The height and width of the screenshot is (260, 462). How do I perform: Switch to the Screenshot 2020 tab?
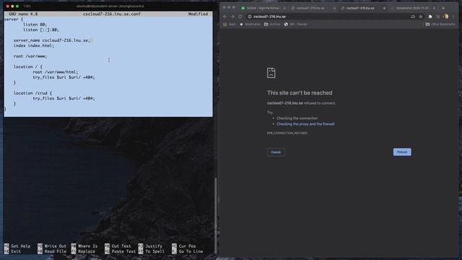[412, 8]
